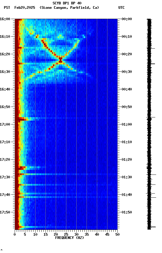
Task: Click the '16:10' PST time label
Action: (5, 37)
